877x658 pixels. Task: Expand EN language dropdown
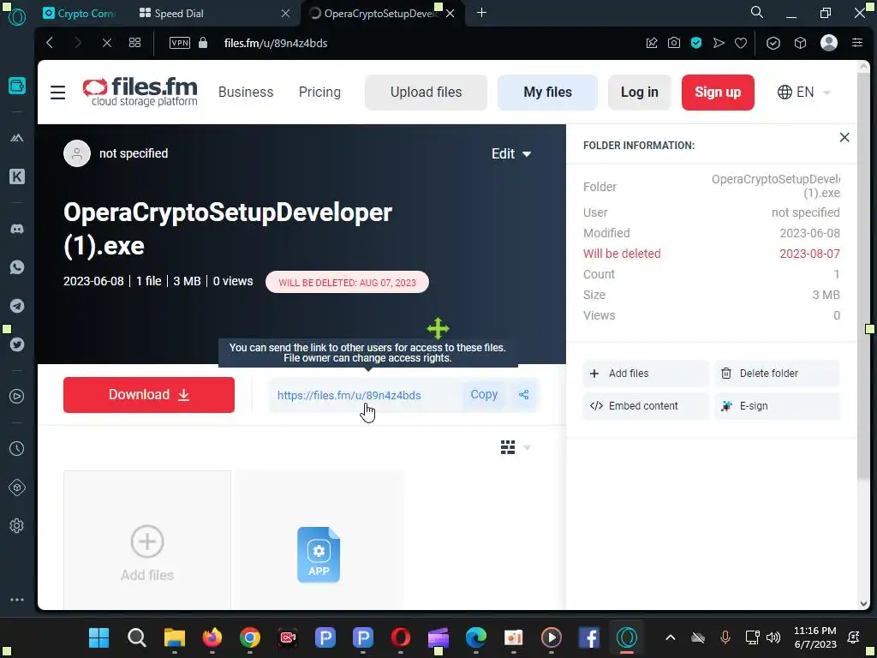[x=803, y=92]
